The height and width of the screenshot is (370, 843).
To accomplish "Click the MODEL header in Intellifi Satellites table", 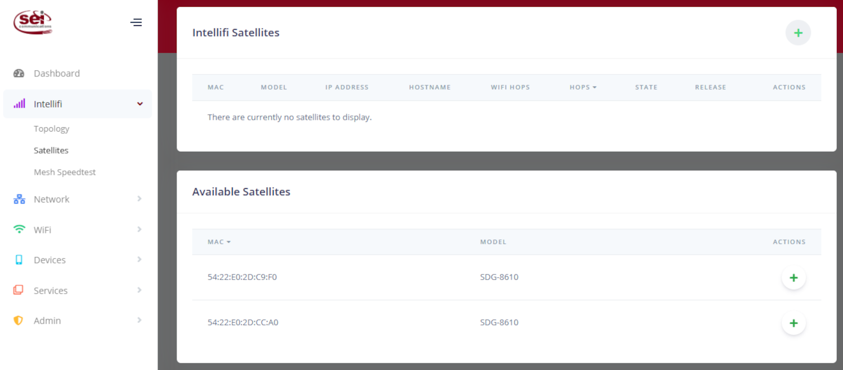I will 274,87.
